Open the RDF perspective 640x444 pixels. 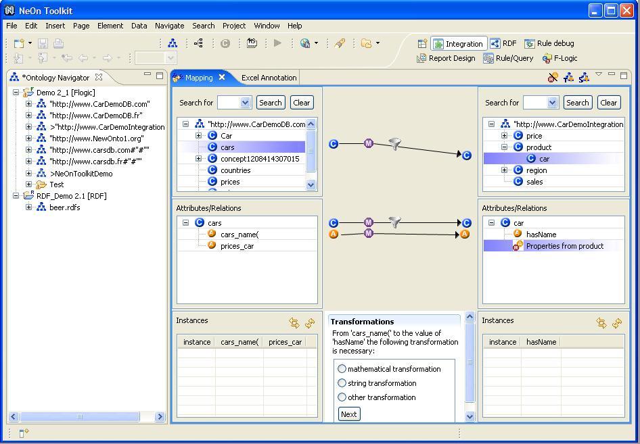click(503, 43)
